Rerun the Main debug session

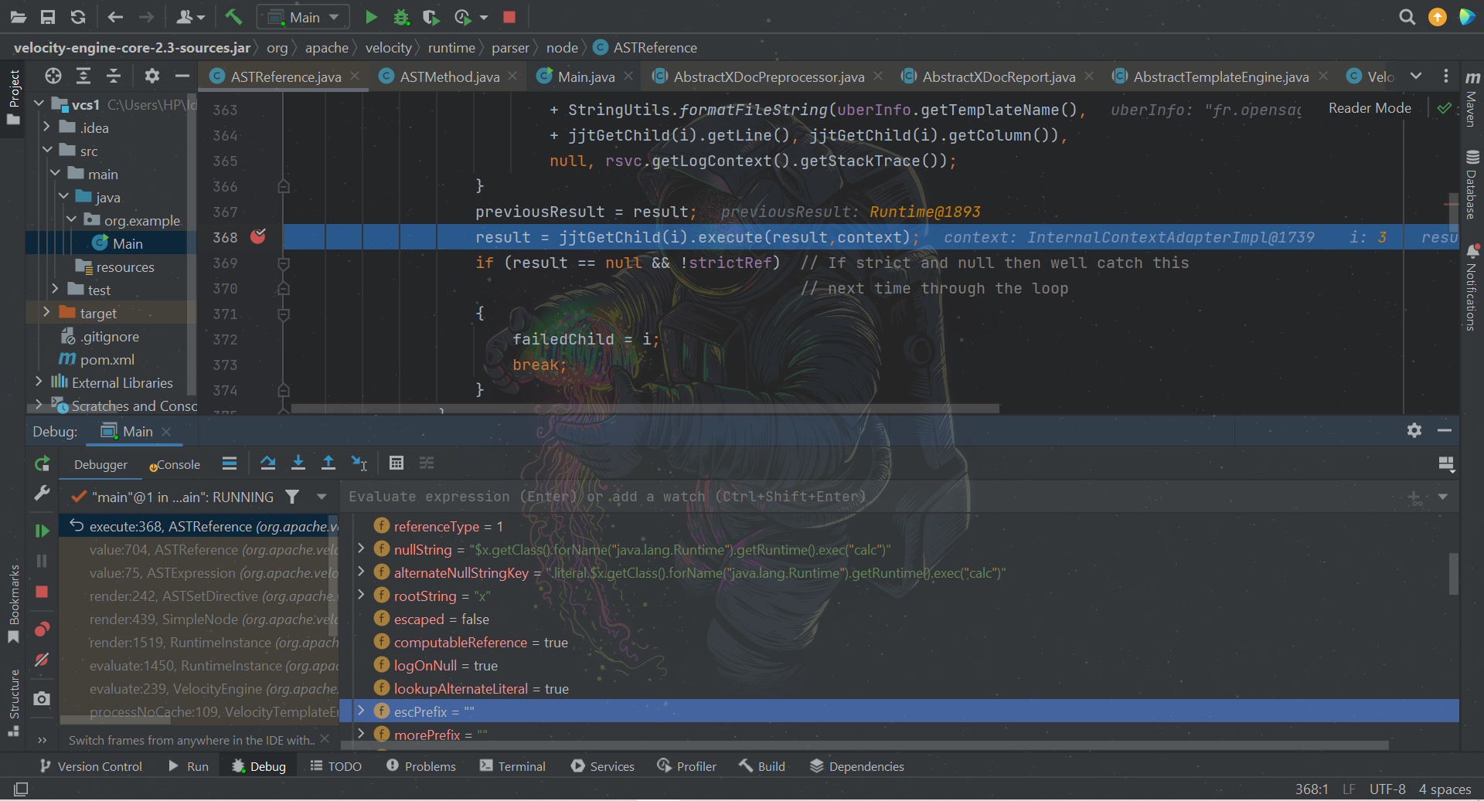click(x=42, y=464)
